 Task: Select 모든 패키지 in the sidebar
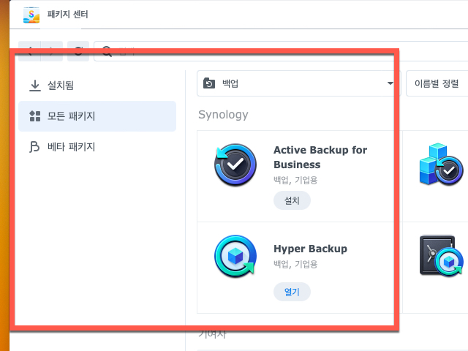point(97,116)
